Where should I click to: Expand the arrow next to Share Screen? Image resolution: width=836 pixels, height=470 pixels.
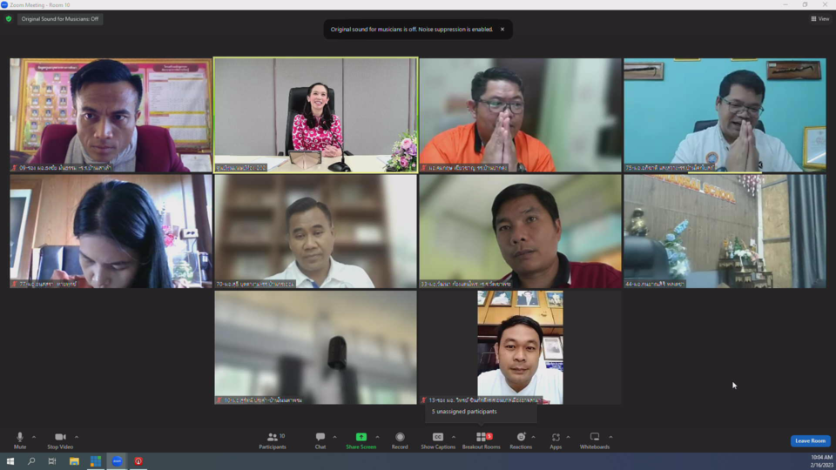[377, 437]
